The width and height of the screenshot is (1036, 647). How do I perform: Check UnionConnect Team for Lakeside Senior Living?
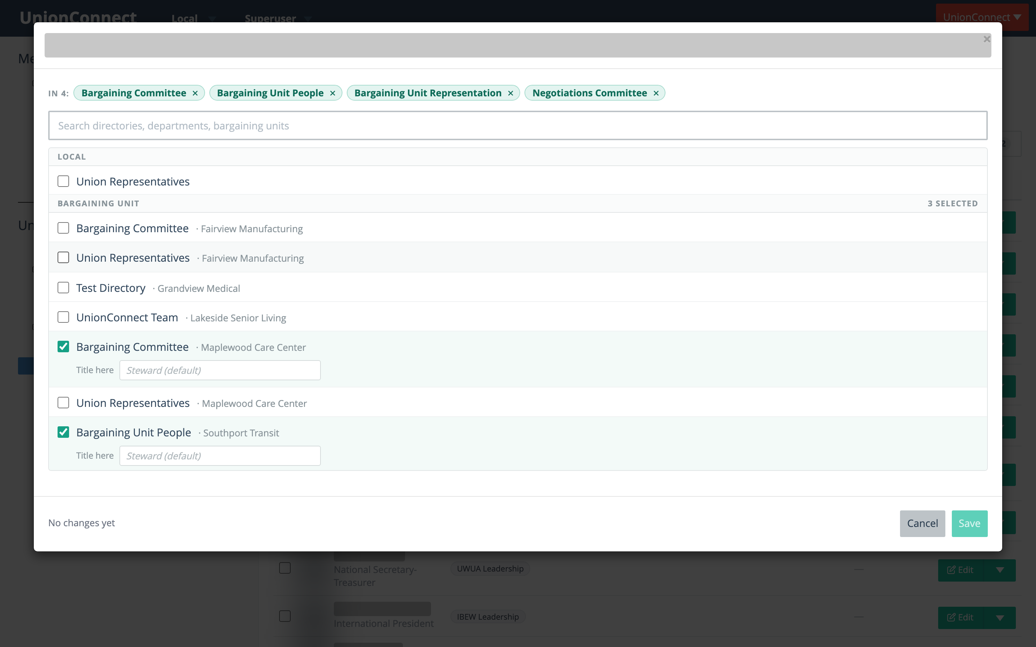pos(63,317)
